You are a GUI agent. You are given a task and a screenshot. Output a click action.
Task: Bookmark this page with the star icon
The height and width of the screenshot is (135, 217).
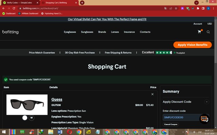pyautogui.click(x=176, y=8)
